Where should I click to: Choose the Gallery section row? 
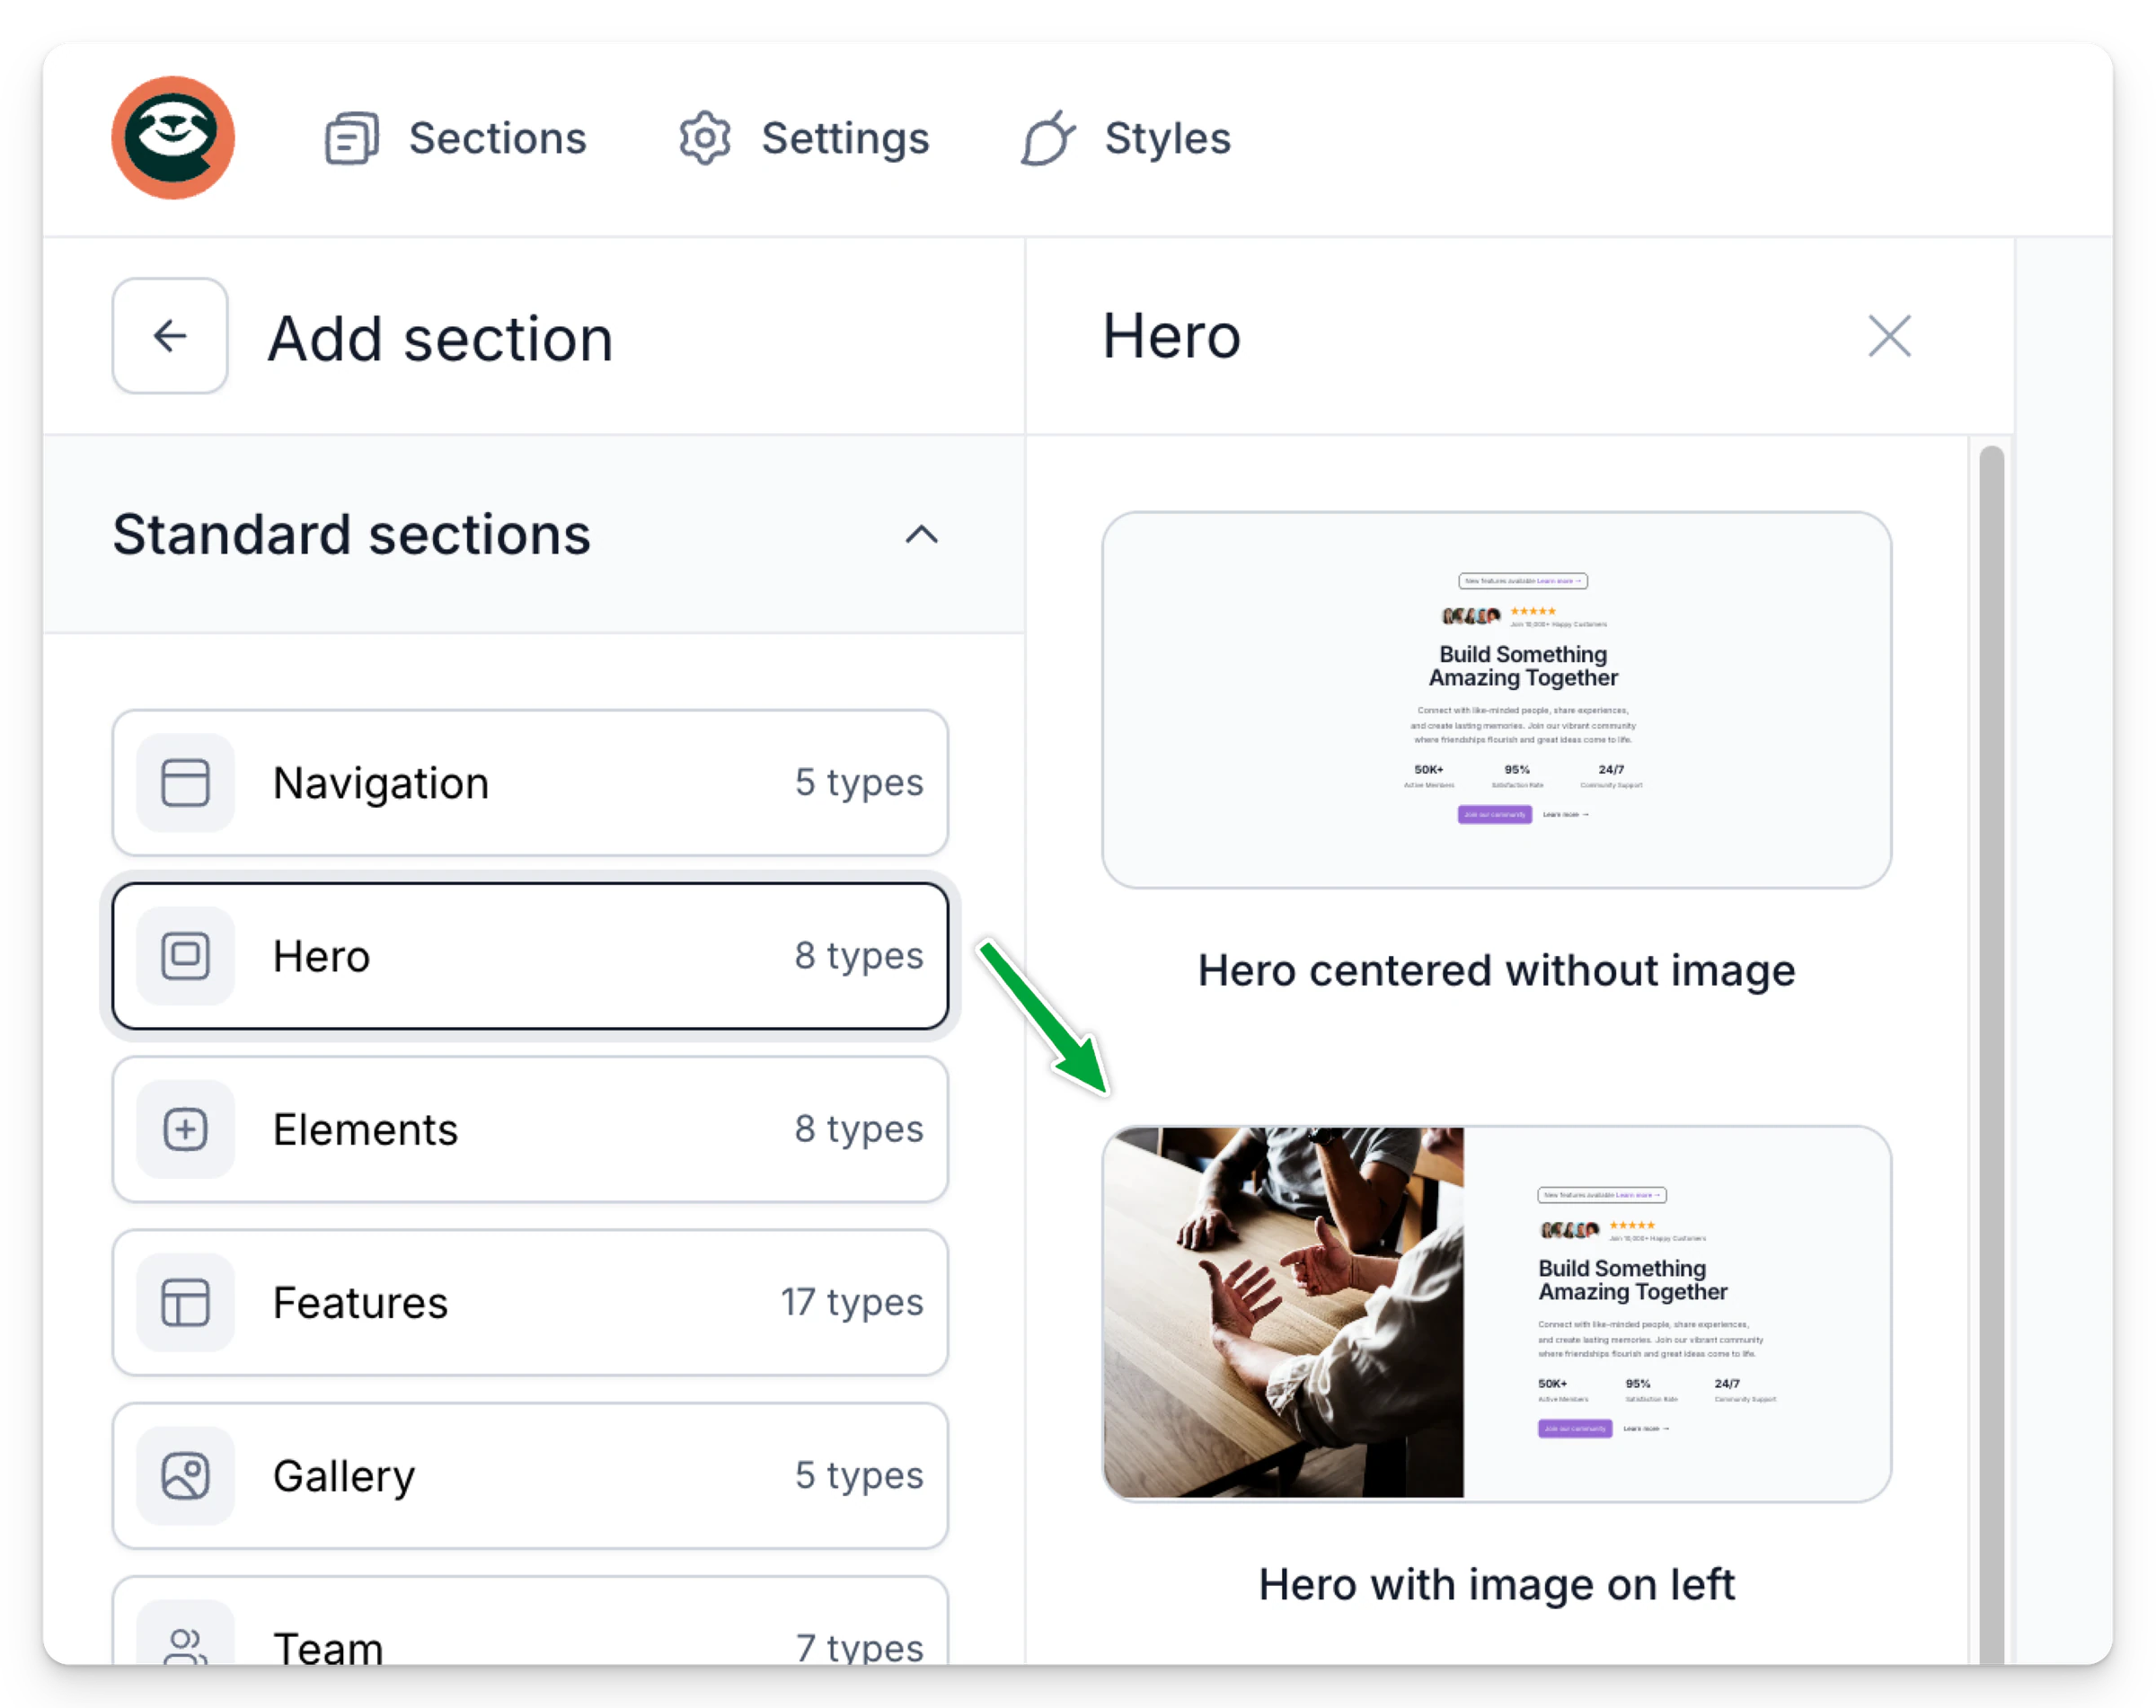530,1475
